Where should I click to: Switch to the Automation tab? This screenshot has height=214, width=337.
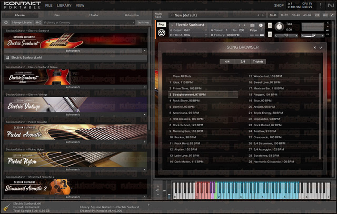[132, 15]
